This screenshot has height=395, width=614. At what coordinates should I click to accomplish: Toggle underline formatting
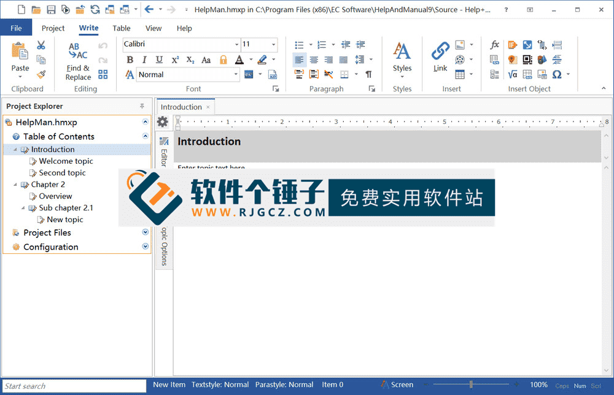pos(159,59)
